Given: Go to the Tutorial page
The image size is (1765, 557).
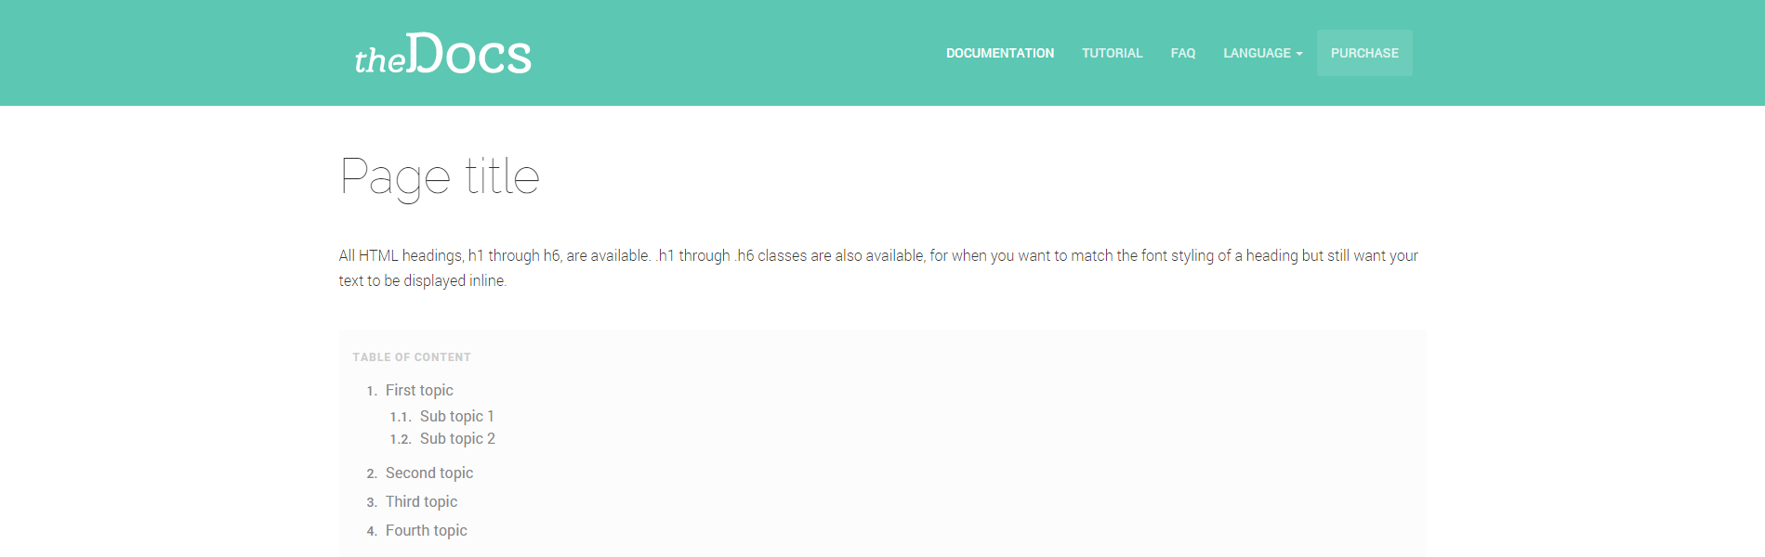Looking at the screenshot, I should pyautogui.click(x=1112, y=53).
